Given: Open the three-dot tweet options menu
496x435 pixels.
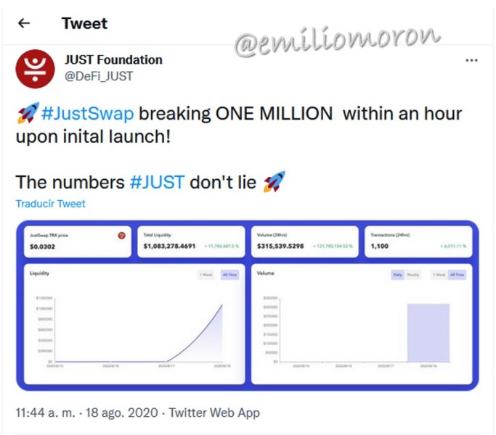Looking at the screenshot, I should (471, 60).
